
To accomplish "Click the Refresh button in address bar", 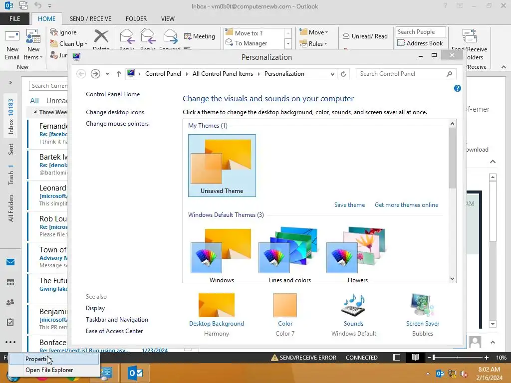I will 343,74.
